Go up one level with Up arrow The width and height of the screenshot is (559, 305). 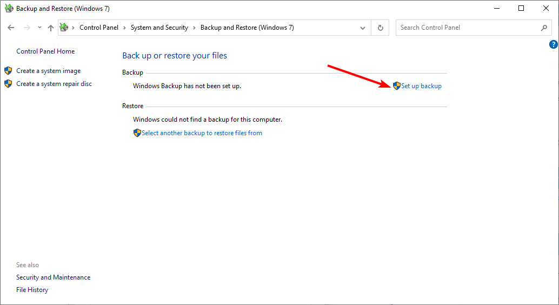point(51,28)
